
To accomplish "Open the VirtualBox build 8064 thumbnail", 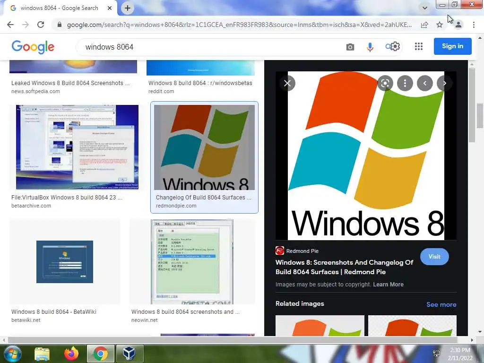I will (77, 147).
